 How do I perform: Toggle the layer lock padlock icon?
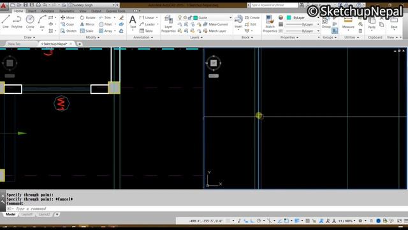[x=190, y=17]
